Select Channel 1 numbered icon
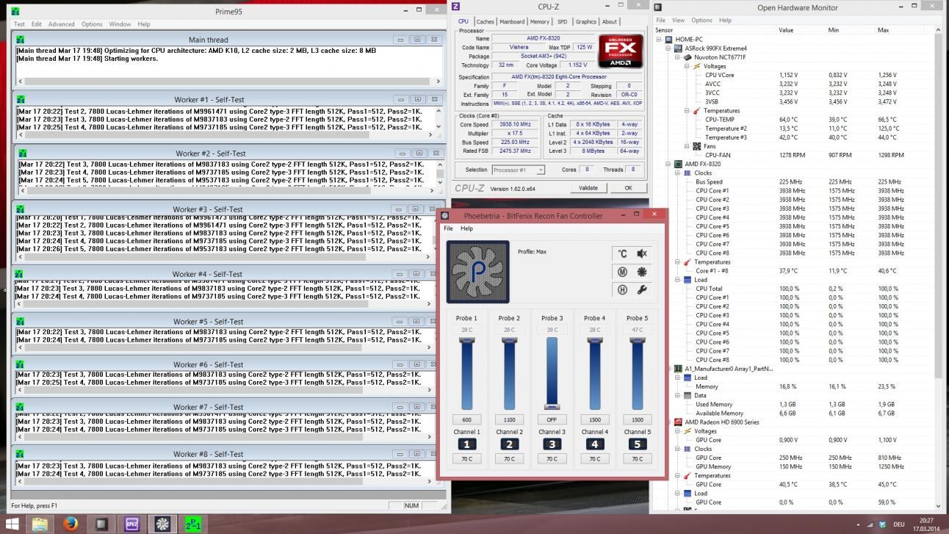The image size is (949, 534). pyautogui.click(x=466, y=444)
